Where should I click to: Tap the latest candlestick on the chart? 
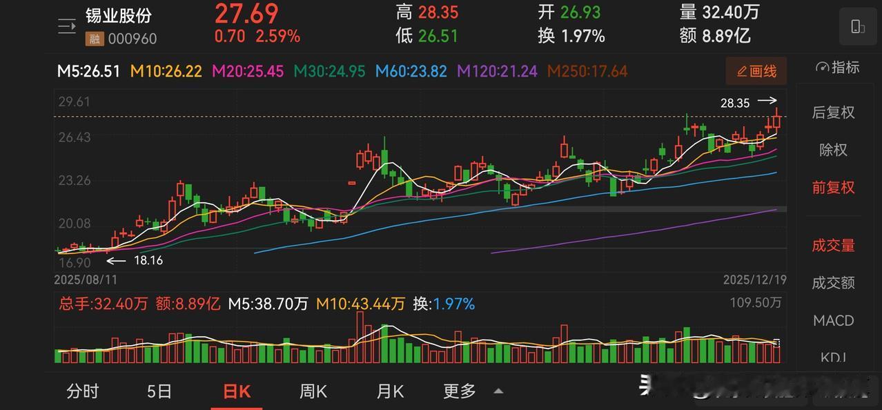click(x=777, y=120)
